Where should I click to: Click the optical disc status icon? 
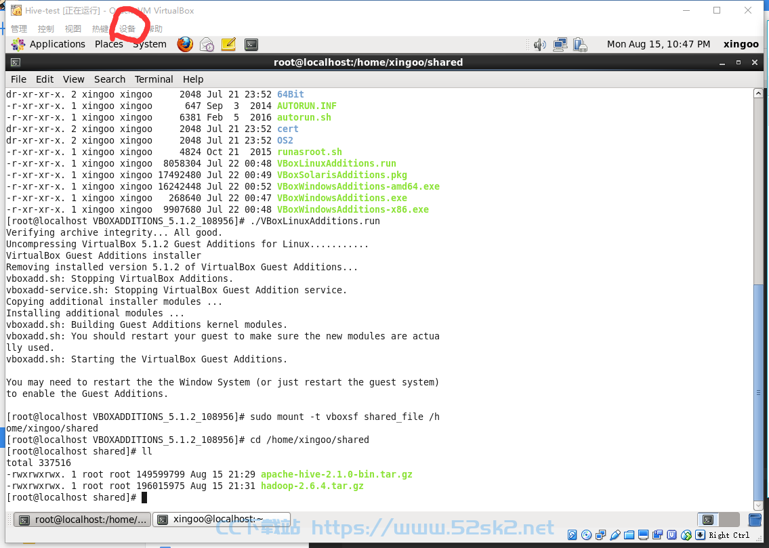586,534
